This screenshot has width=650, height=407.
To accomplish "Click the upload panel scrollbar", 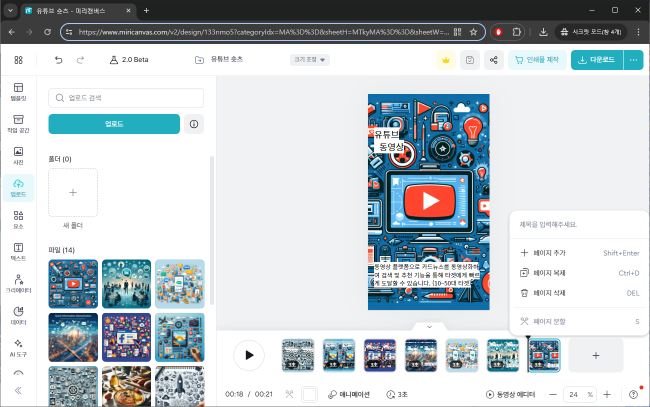I will (212, 230).
